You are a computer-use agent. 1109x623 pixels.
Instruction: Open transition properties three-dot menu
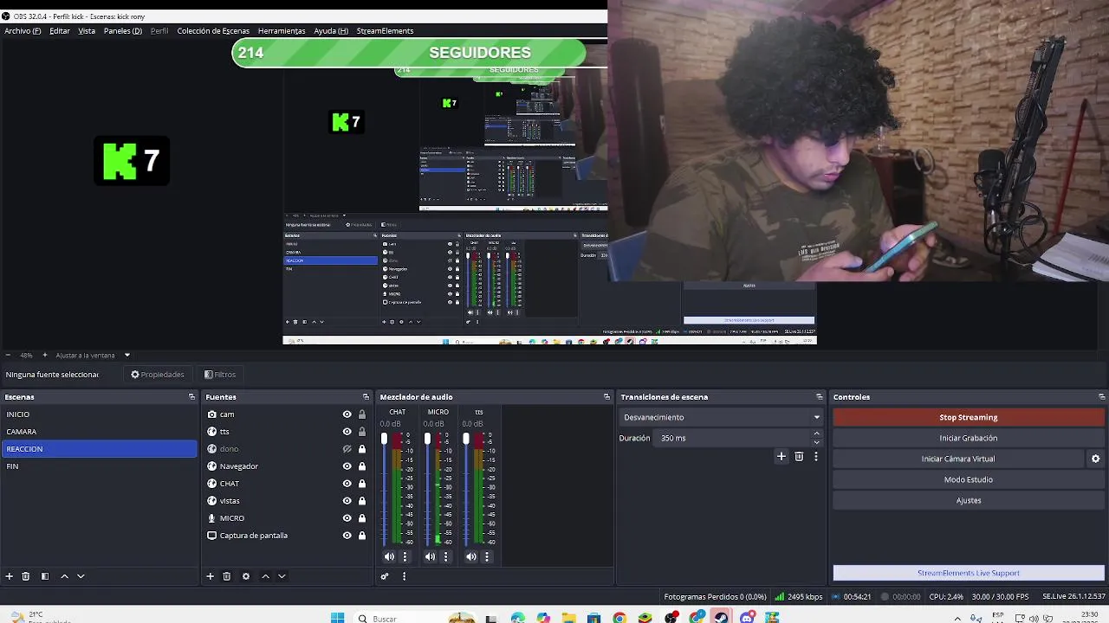(x=815, y=456)
